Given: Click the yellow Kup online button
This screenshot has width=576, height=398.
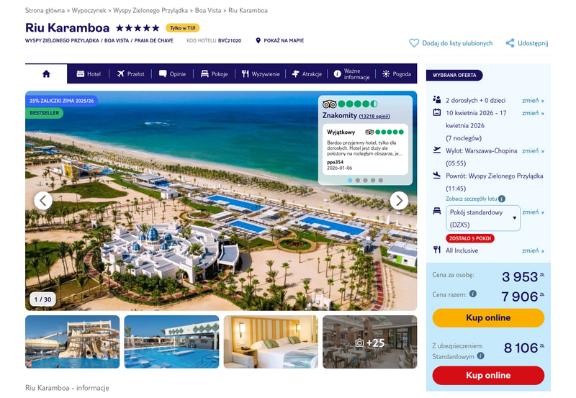Looking at the screenshot, I should (488, 317).
